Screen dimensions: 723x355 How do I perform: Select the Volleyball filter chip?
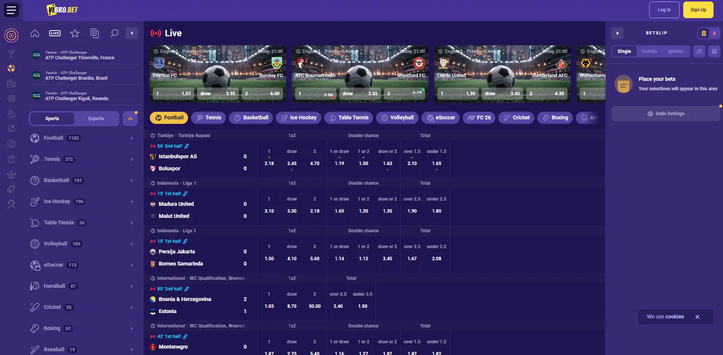397,118
